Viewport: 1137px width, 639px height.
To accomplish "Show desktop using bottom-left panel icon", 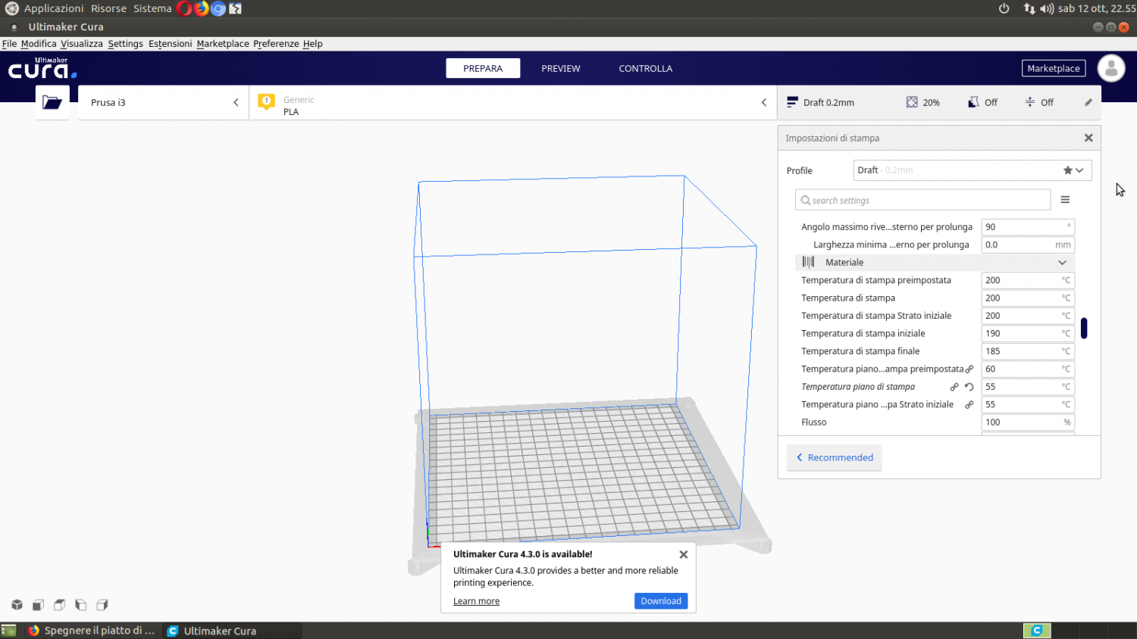I will 8,630.
